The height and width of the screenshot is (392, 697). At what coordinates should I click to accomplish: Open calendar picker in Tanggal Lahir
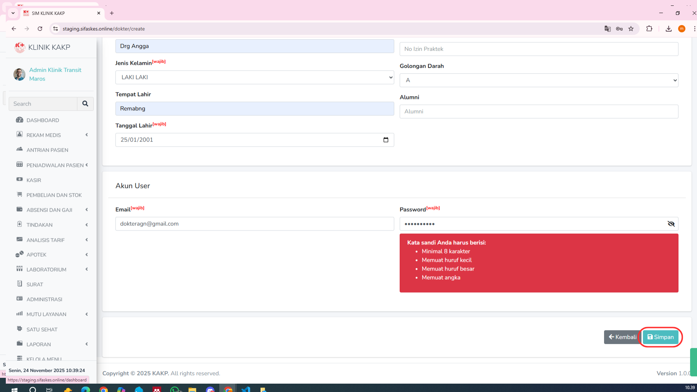(x=386, y=140)
